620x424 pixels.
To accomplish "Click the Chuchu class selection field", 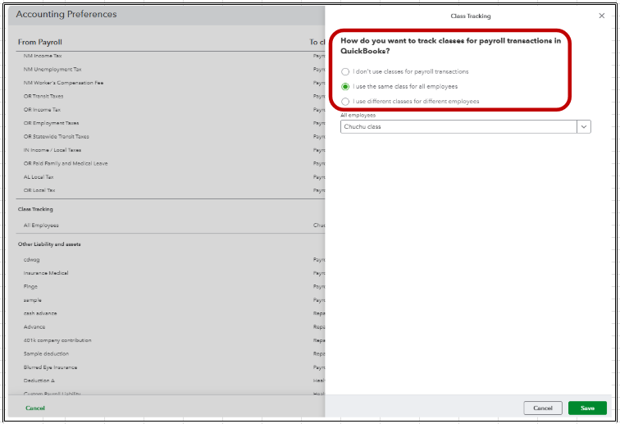I will point(458,127).
